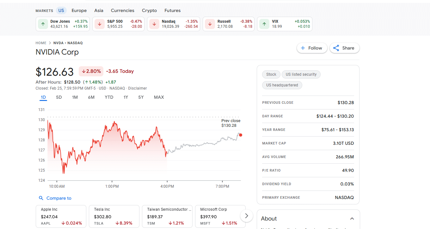The image size is (430, 229).
Task: Click the Nasdaq red down-arrow icon
Action: [x=154, y=24]
